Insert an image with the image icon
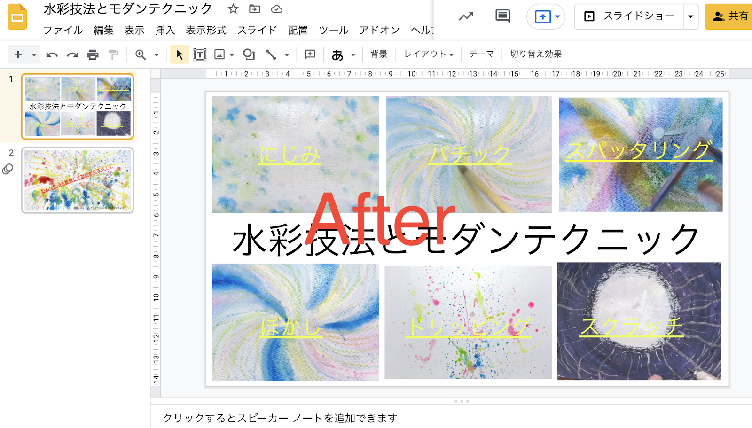The width and height of the screenshot is (752, 428). click(219, 54)
